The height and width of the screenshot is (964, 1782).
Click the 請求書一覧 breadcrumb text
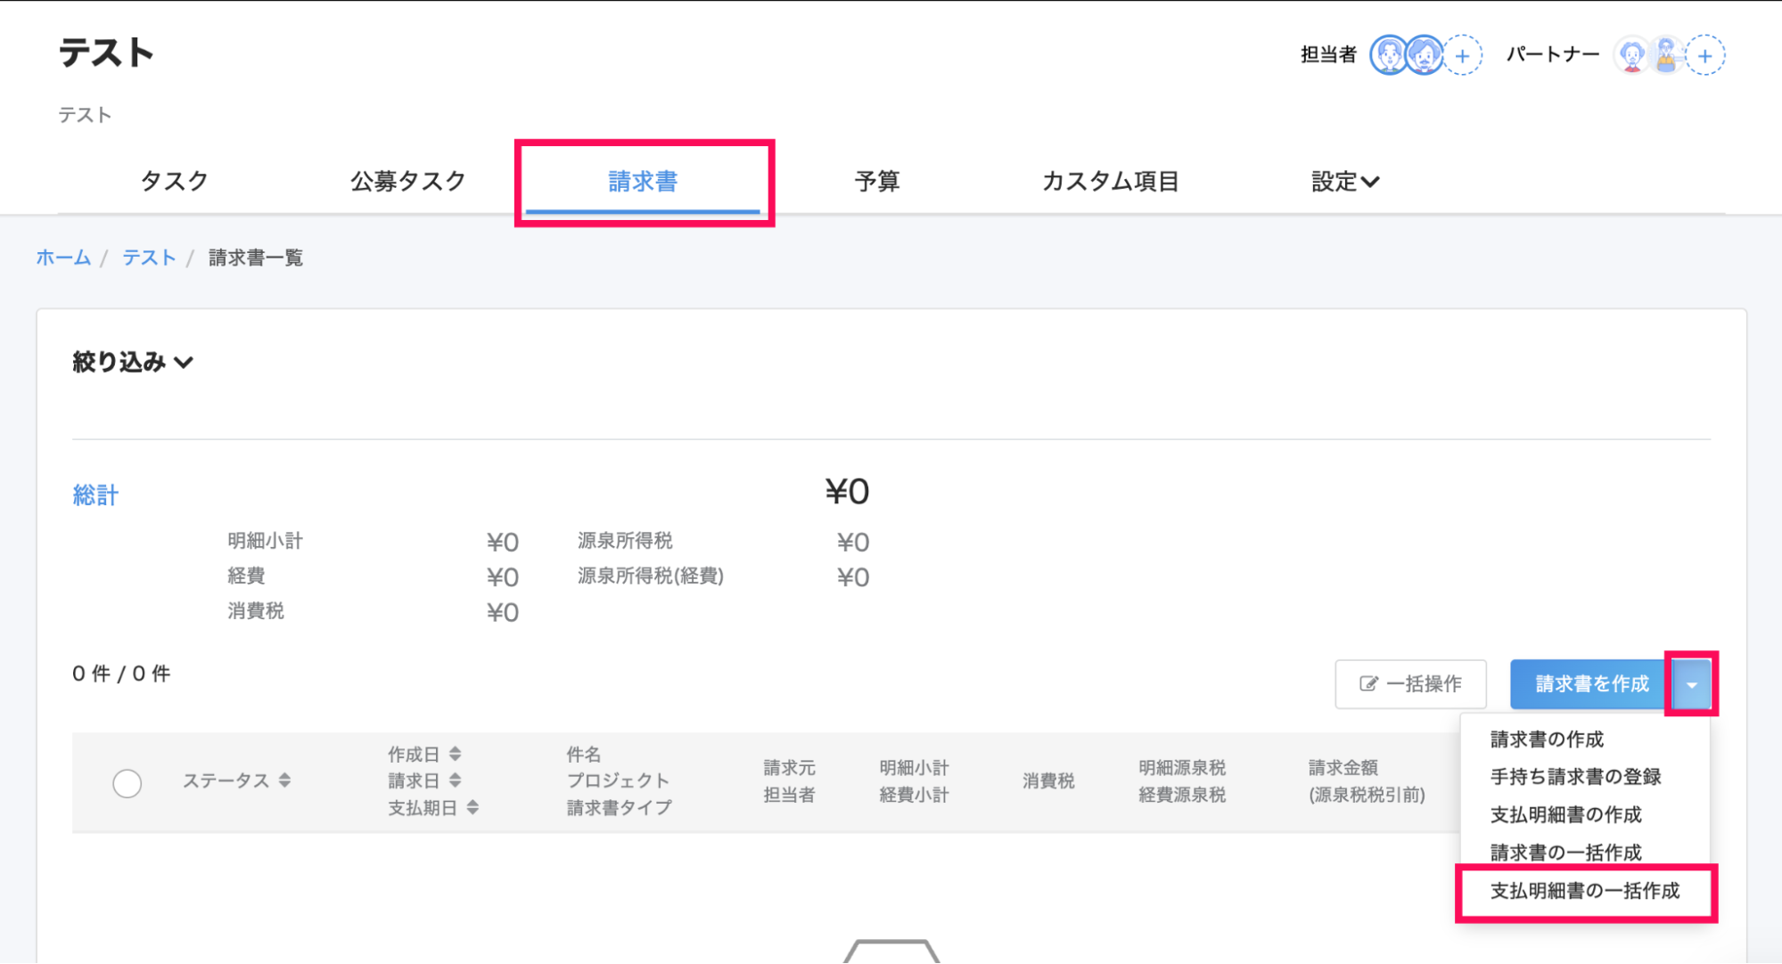pyautogui.click(x=256, y=258)
